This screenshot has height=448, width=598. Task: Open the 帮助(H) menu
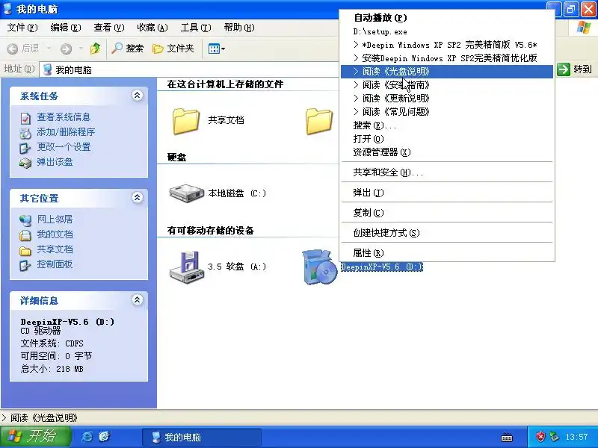[239, 28]
